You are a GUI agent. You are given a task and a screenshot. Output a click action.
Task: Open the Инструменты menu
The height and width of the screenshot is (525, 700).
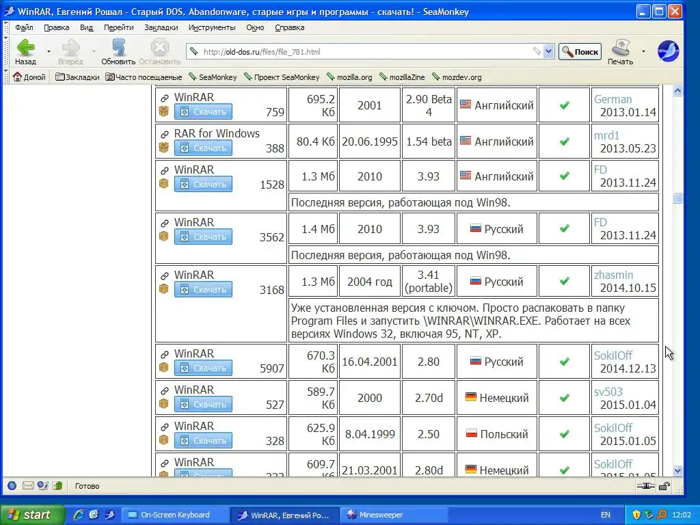[212, 27]
